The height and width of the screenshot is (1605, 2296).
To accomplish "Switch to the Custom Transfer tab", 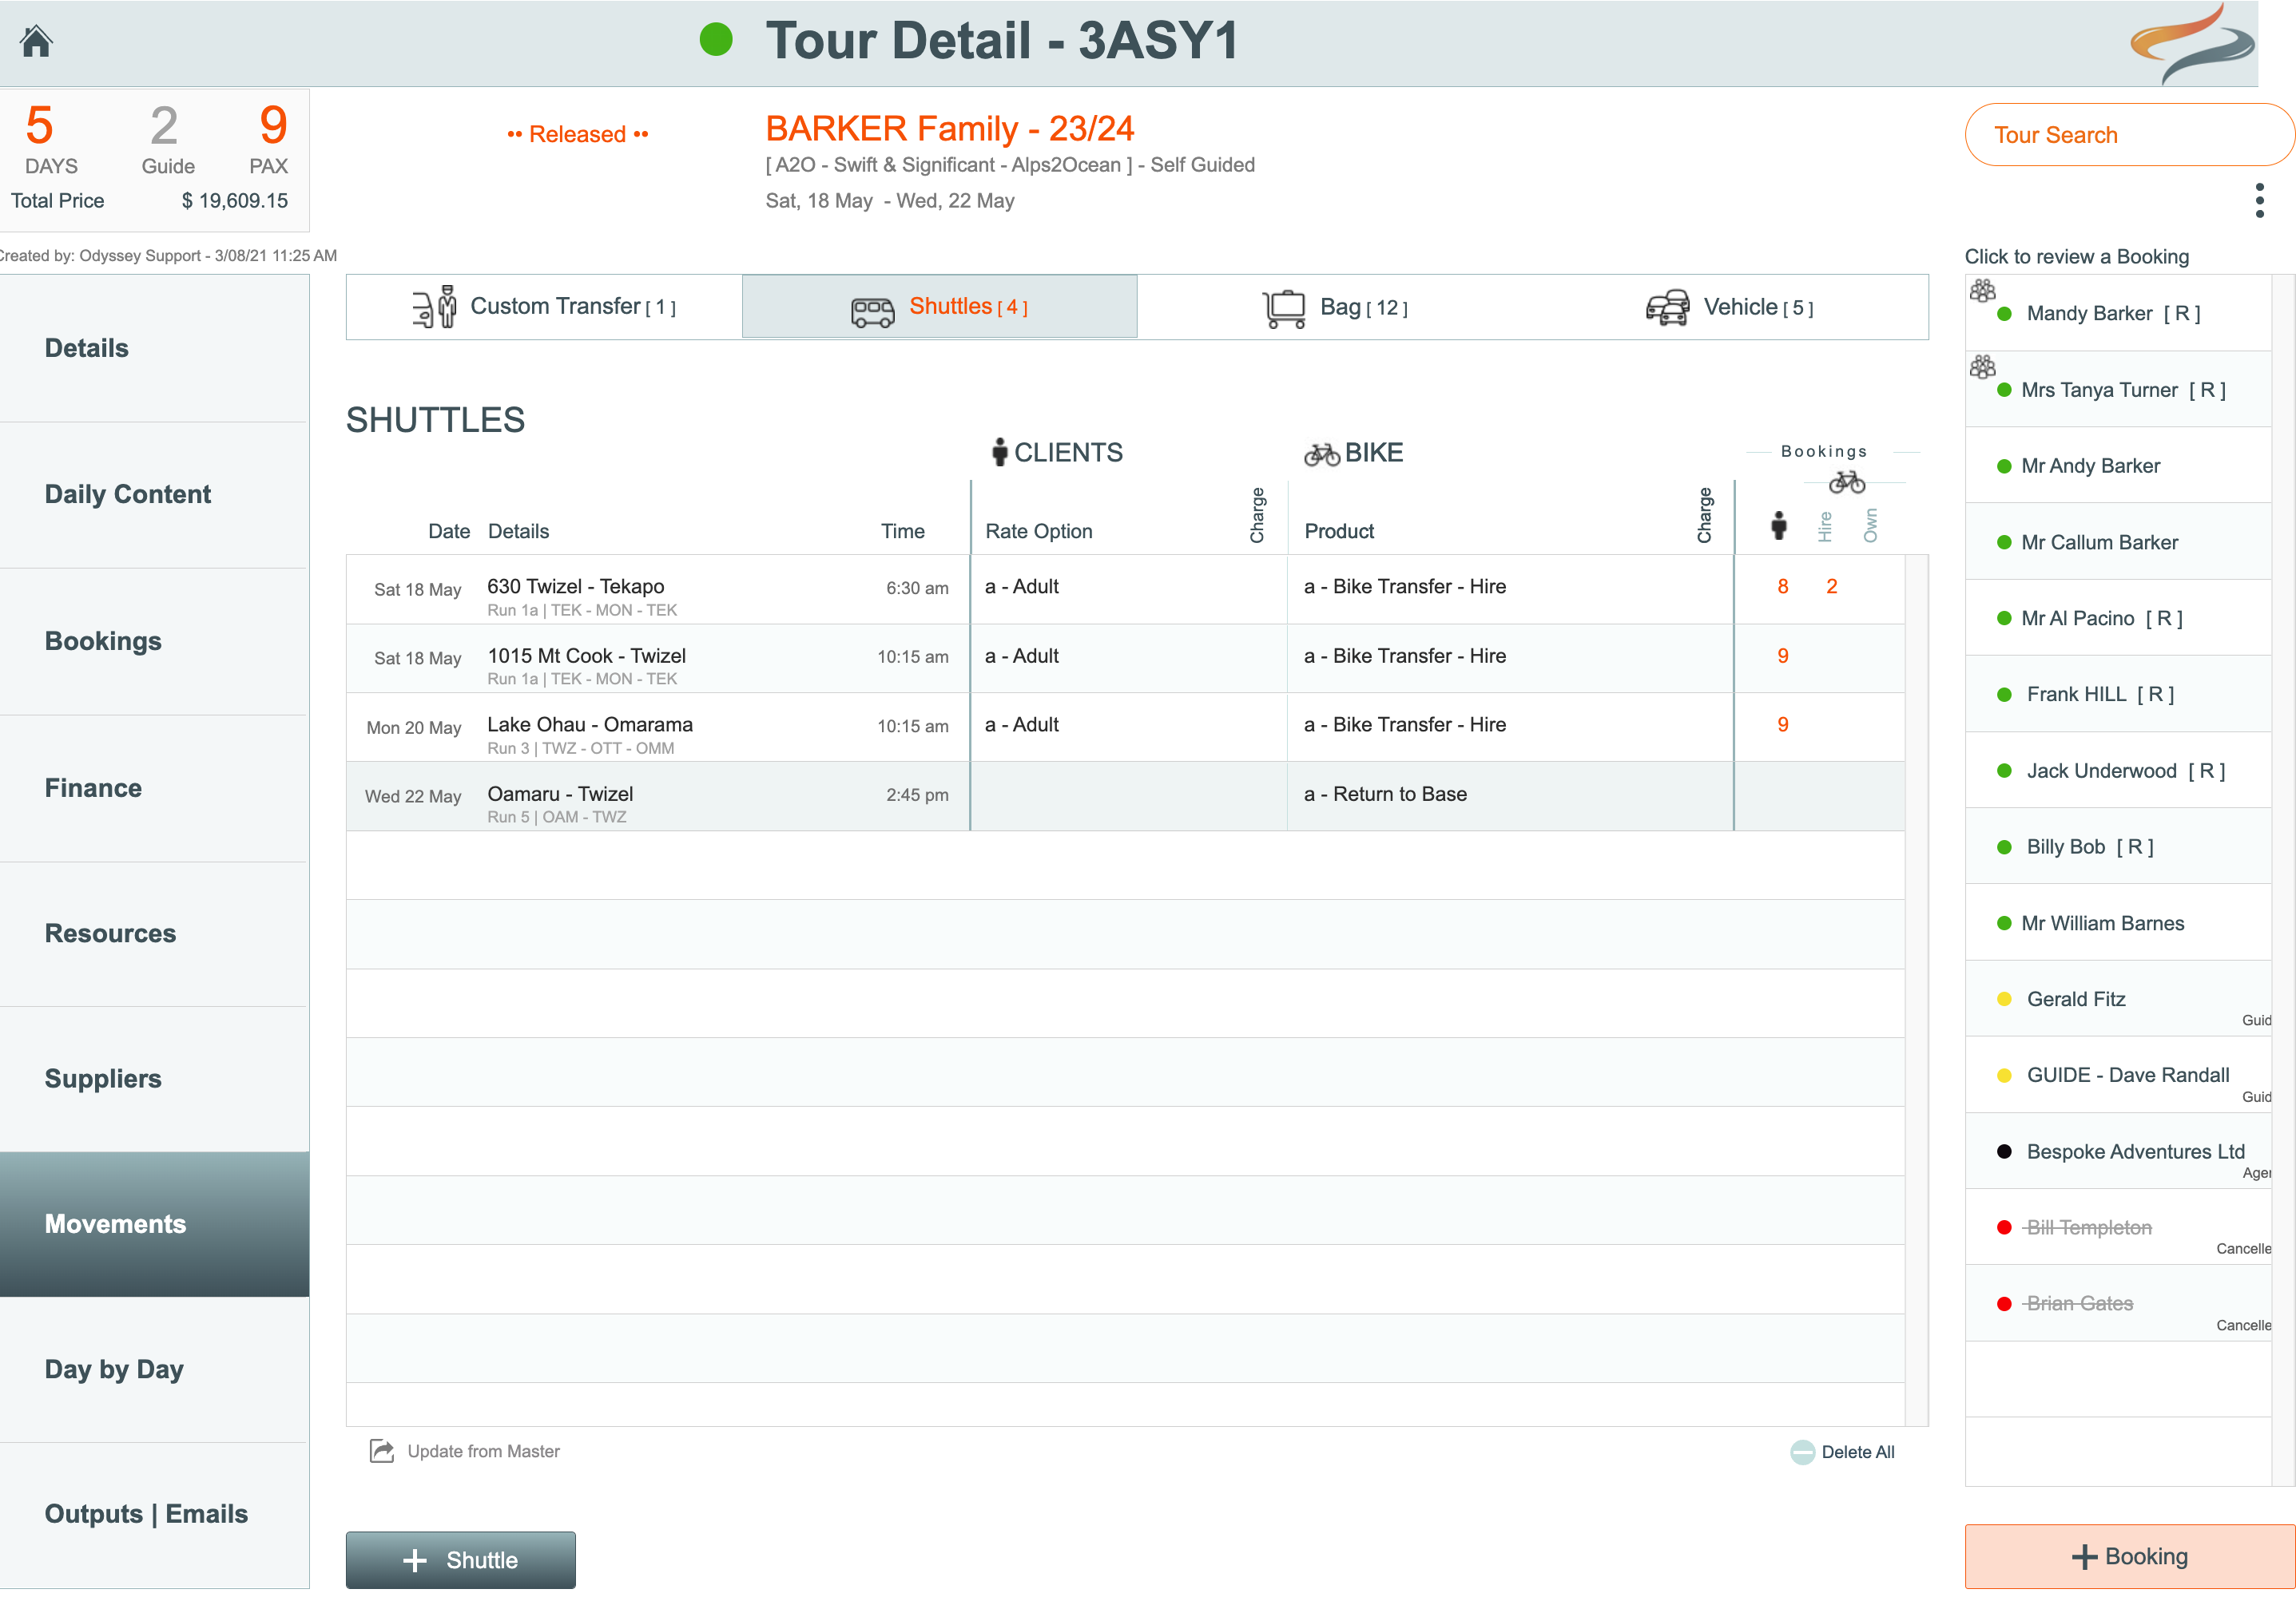I will click(545, 307).
